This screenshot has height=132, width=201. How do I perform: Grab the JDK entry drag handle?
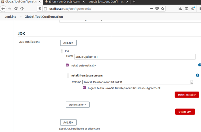click(62, 51)
